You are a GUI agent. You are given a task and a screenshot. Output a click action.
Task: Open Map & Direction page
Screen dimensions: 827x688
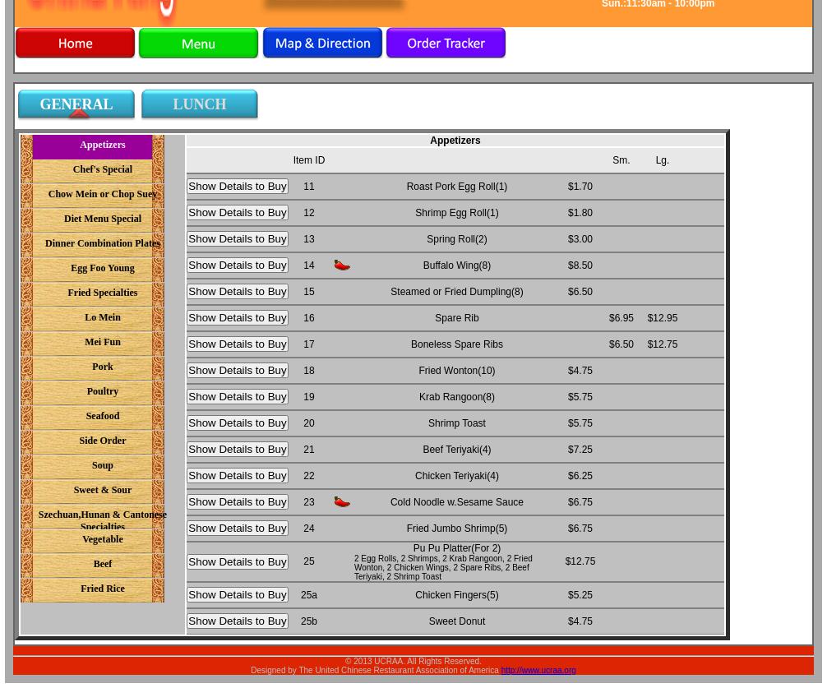pyautogui.click(x=322, y=44)
